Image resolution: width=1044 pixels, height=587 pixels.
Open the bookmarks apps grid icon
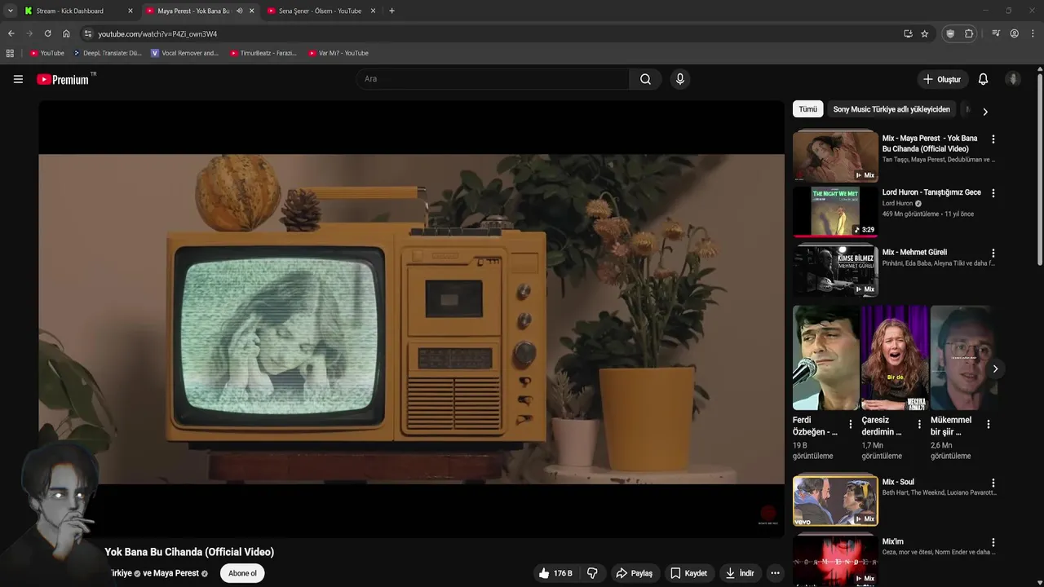click(x=10, y=53)
